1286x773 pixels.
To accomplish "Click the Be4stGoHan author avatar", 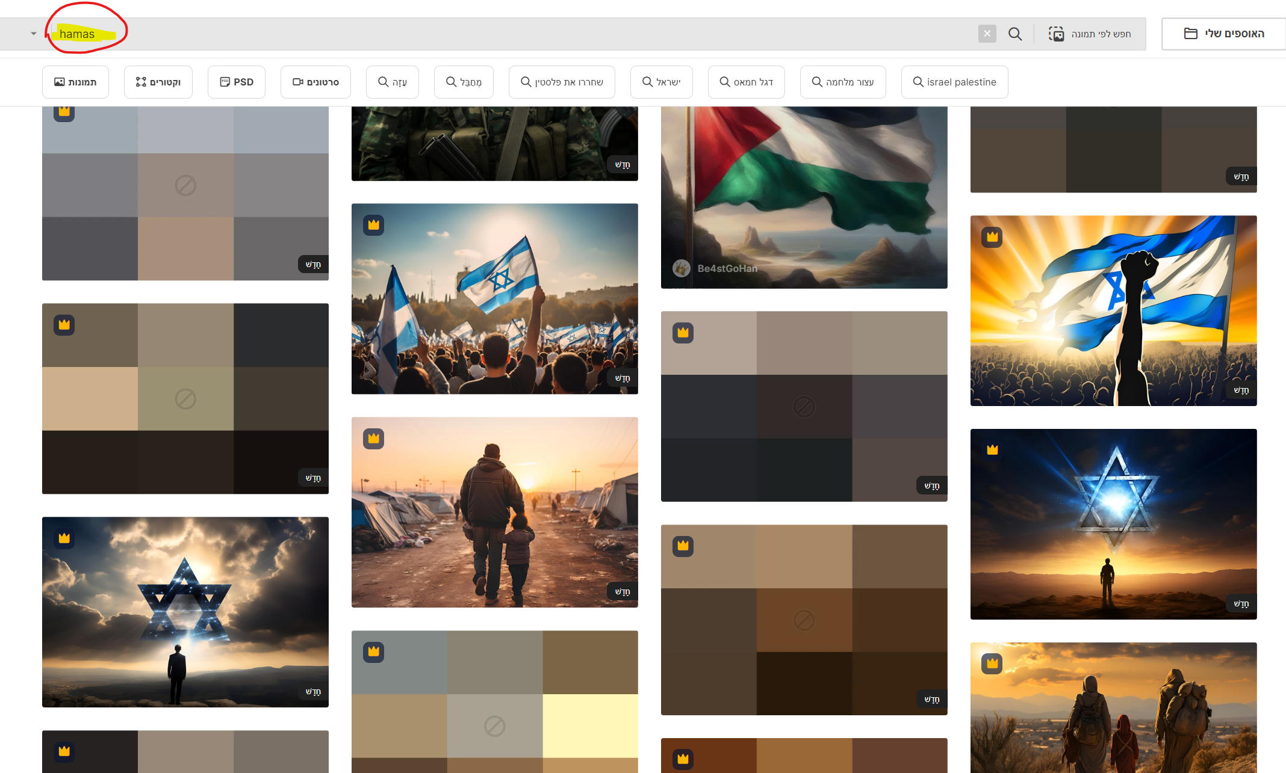I will click(x=682, y=268).
